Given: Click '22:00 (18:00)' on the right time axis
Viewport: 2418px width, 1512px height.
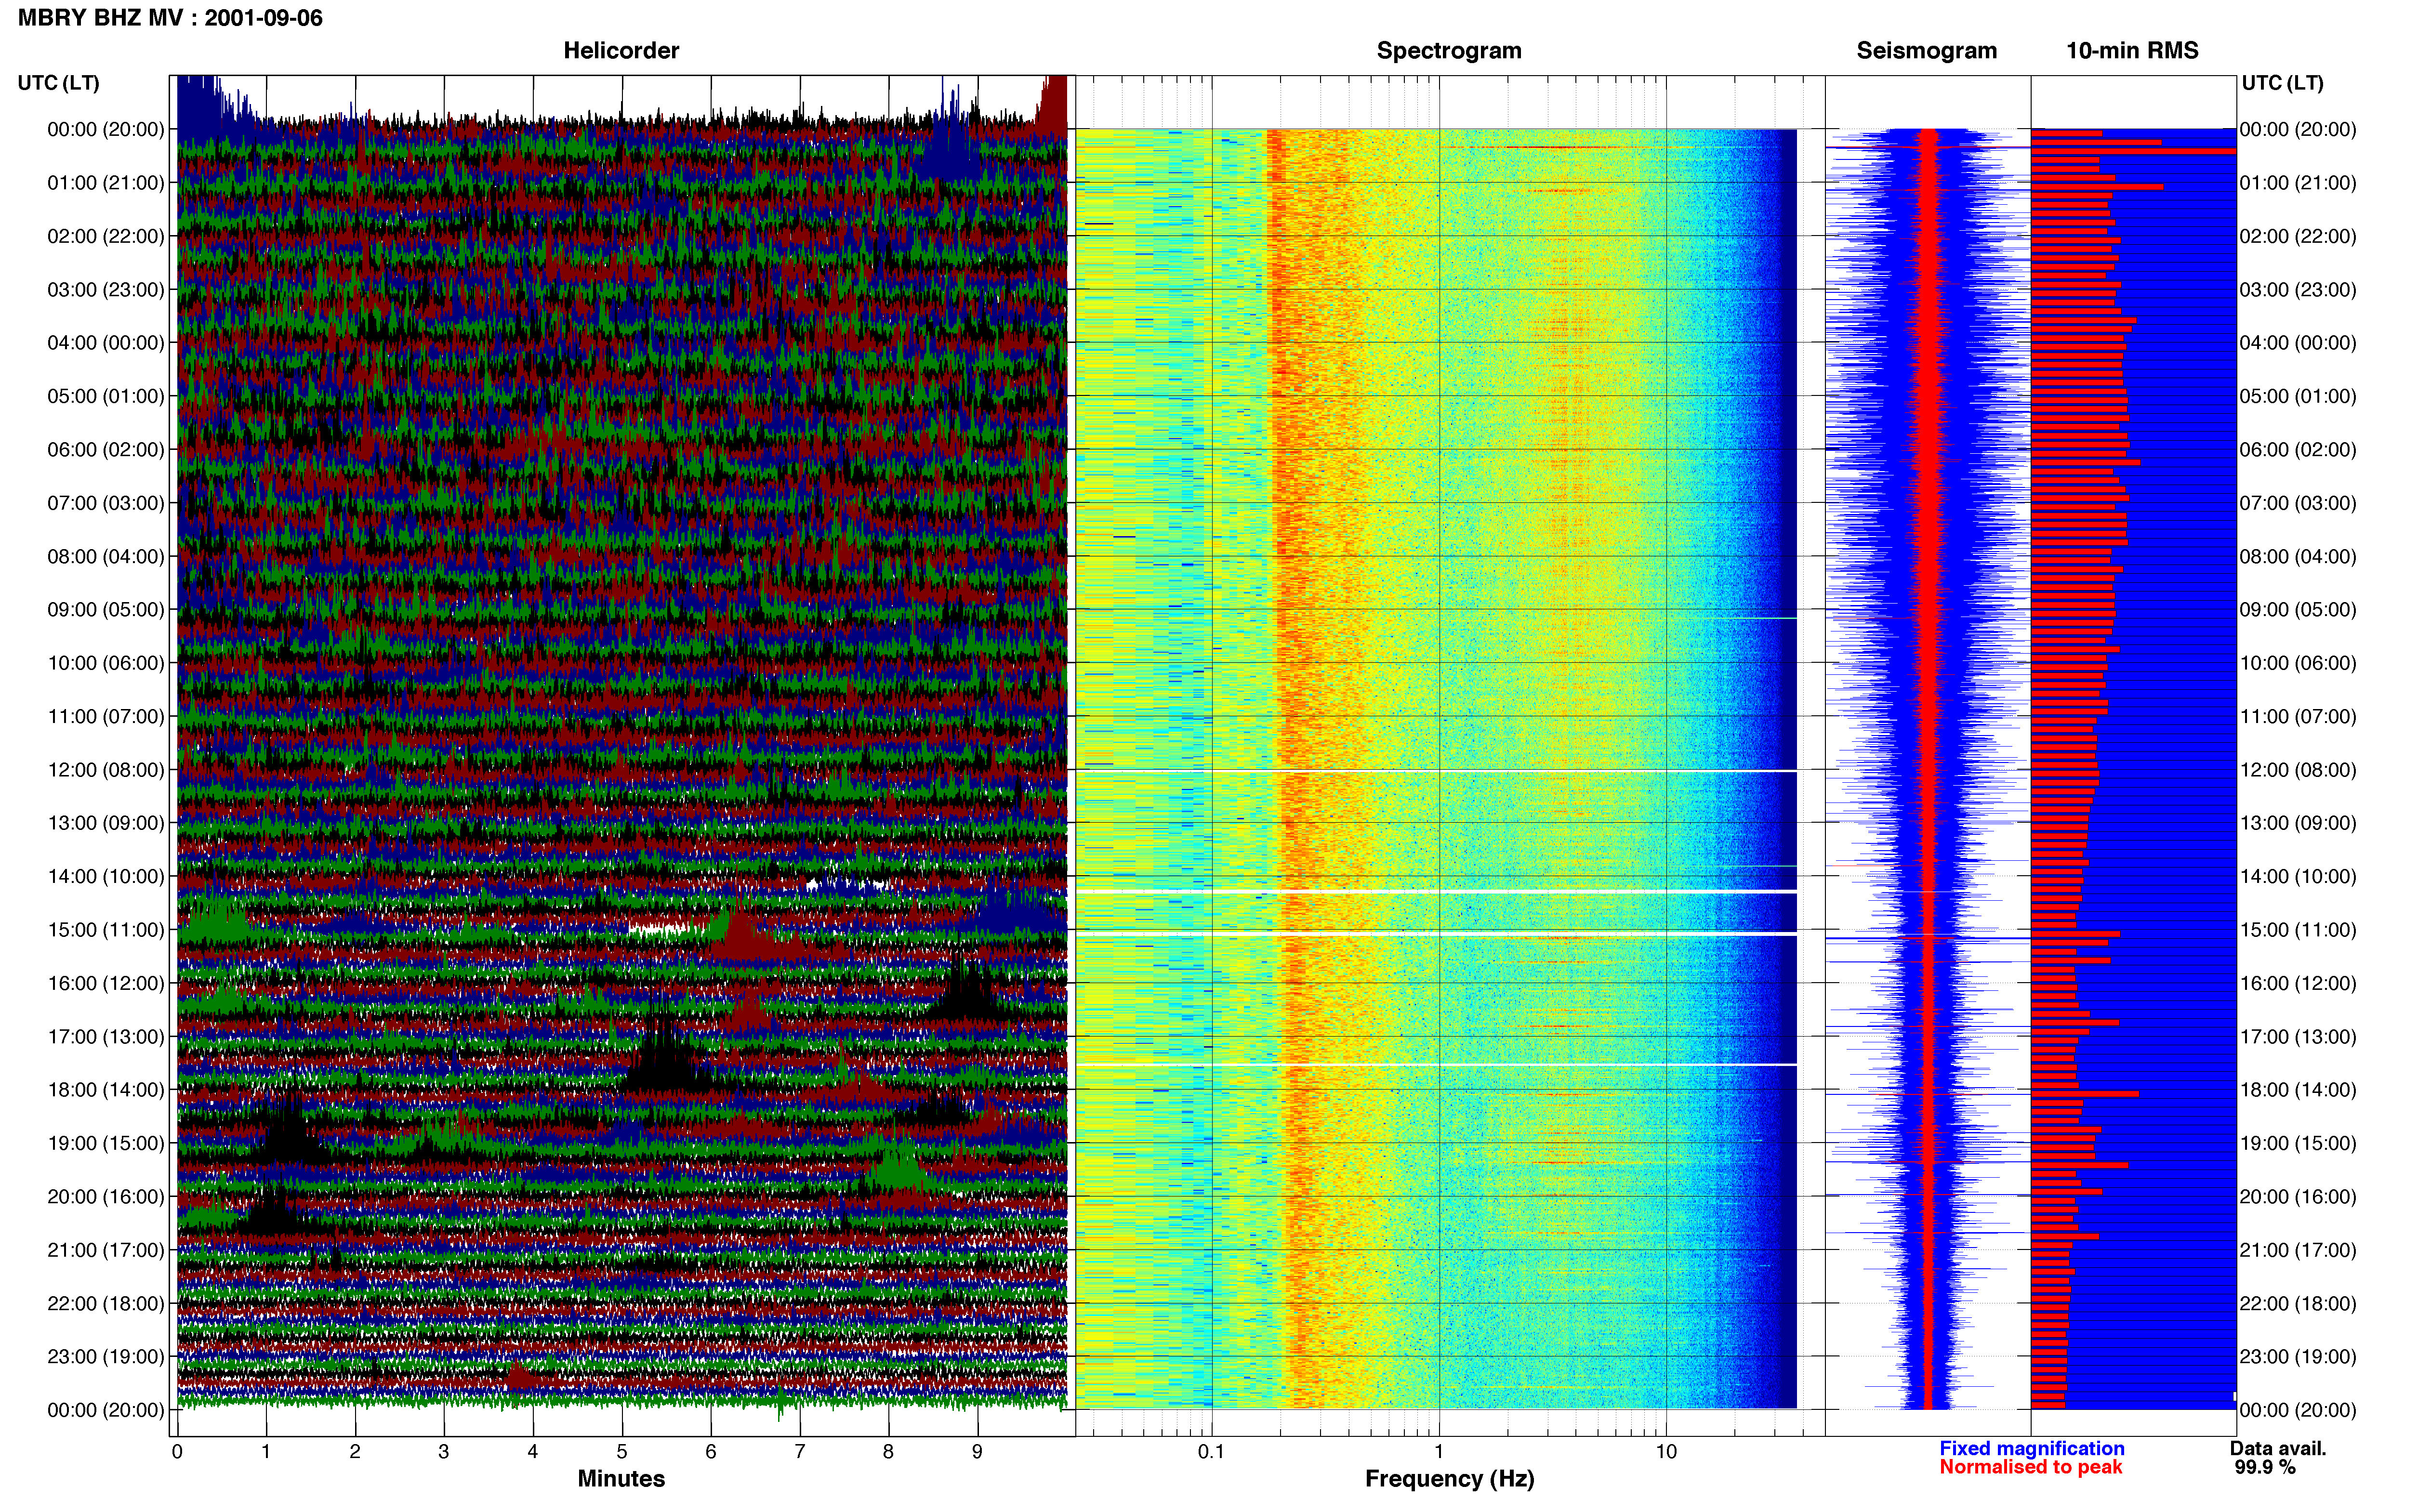Looking at the screenshot, I should click(x=2298, y=1303).
